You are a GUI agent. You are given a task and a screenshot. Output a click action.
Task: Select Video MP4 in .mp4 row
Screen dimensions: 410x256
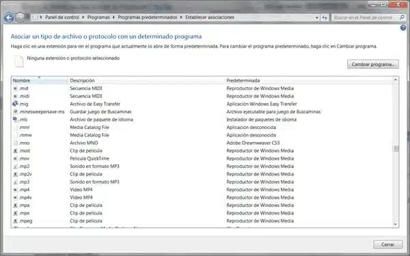tap(81, 190)
